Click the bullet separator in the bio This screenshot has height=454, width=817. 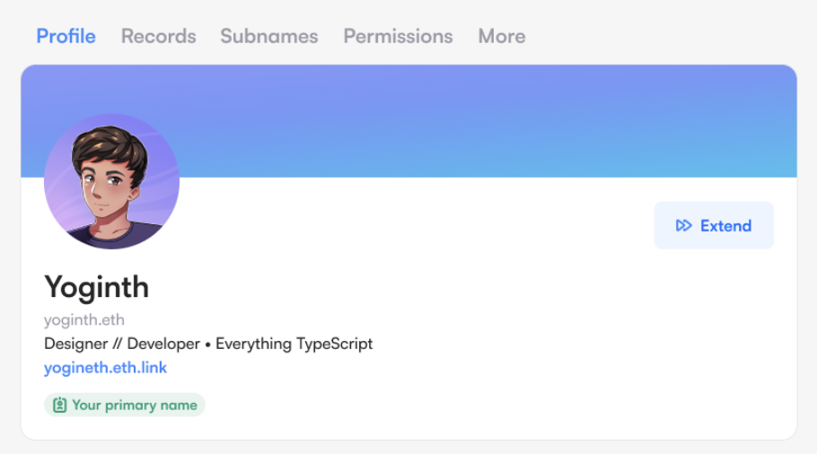pyautogui.click(x=208, y=345)
